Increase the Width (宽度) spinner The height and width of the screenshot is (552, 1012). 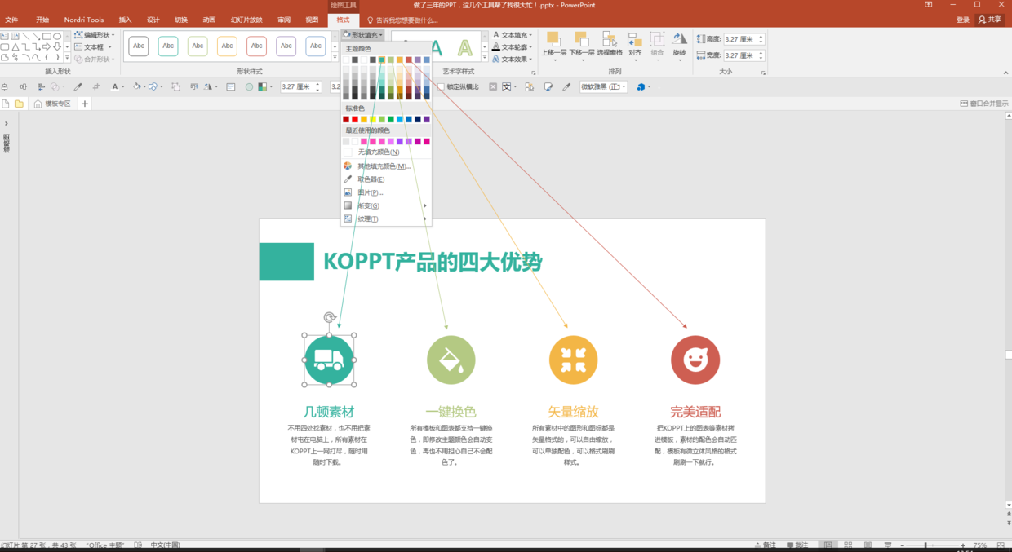point(761,53)
